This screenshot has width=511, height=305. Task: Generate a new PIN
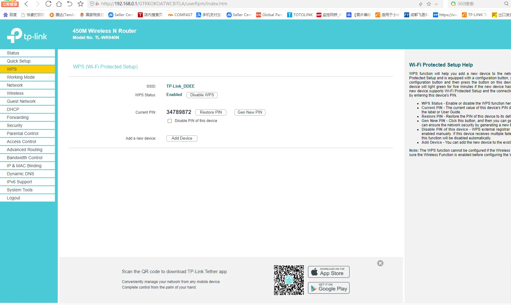[x=250, y=112]
